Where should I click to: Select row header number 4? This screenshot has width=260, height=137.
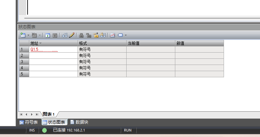click(x=24, y=68)
